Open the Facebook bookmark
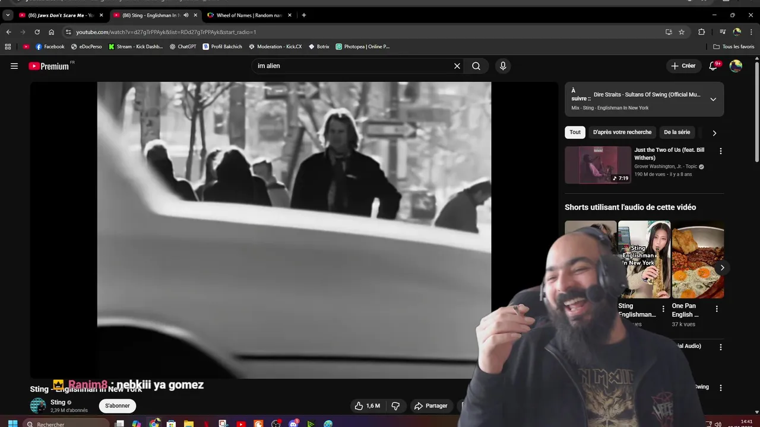Viewport: 760px width, 427px height. [50, 46]
